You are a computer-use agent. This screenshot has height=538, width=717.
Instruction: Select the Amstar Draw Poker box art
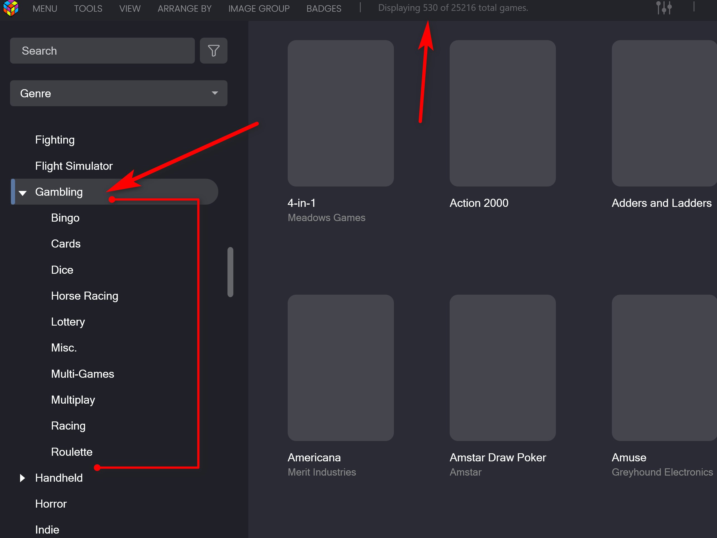tap(503, 368)
